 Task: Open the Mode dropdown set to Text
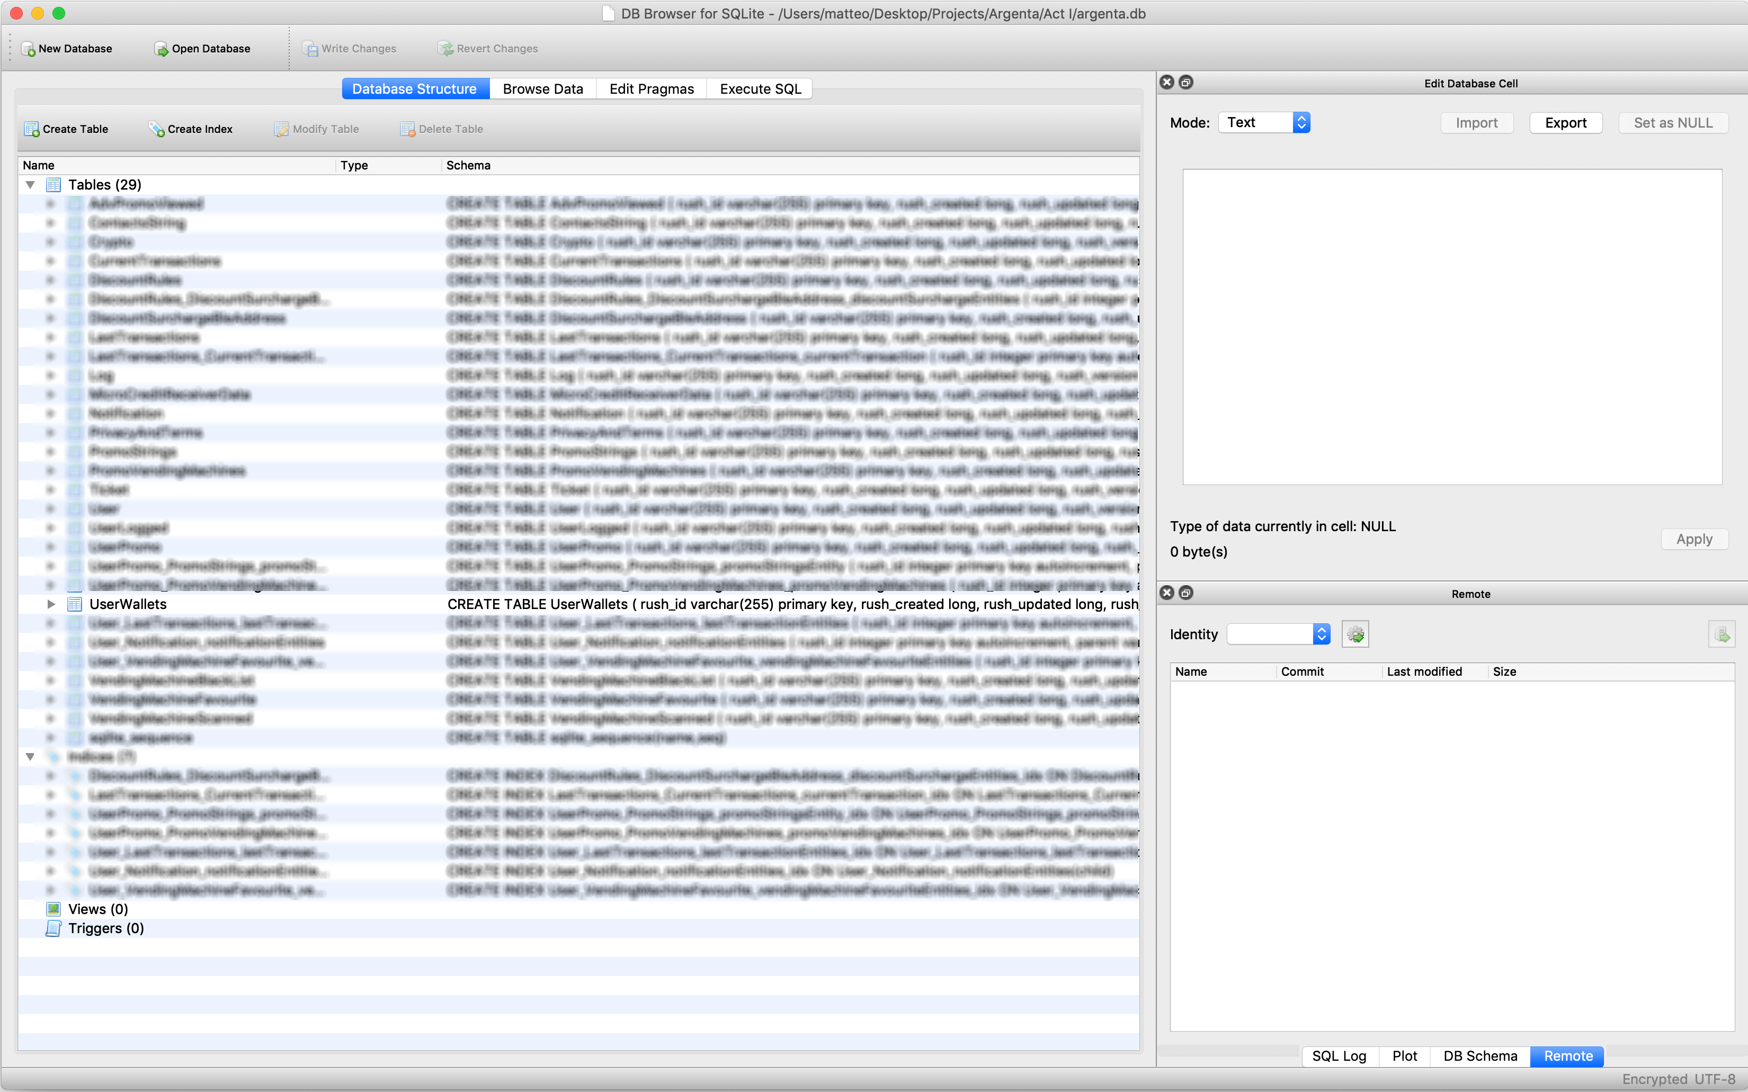1264,123
